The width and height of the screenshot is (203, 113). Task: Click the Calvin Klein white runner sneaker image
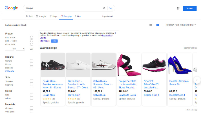click(x=103, y=65)
